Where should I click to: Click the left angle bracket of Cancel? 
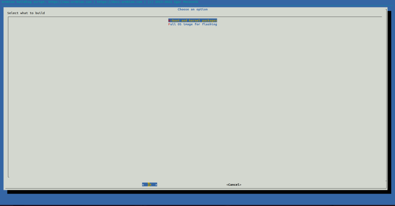227,184
